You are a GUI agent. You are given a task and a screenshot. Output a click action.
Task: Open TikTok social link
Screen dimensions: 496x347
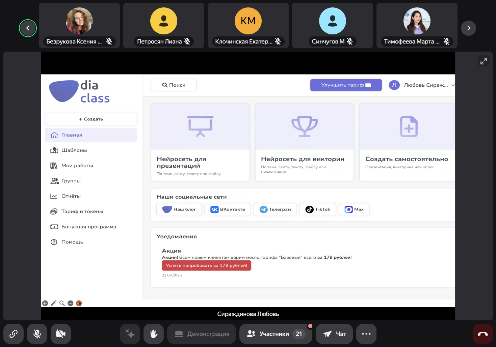pos(318,209)
